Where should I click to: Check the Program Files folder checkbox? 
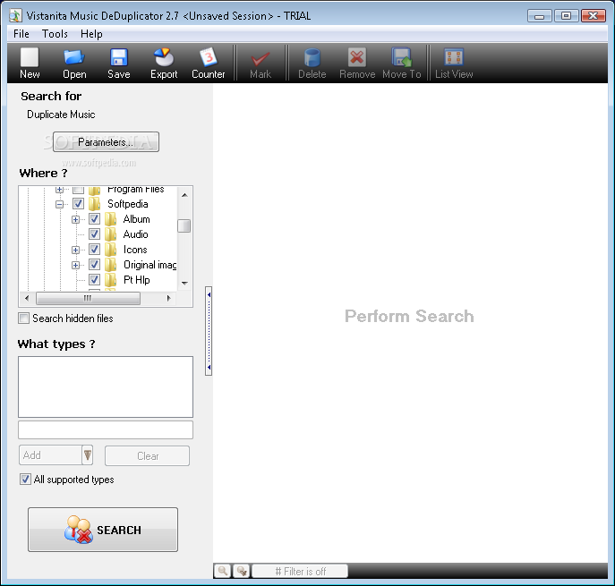point(78,190)
